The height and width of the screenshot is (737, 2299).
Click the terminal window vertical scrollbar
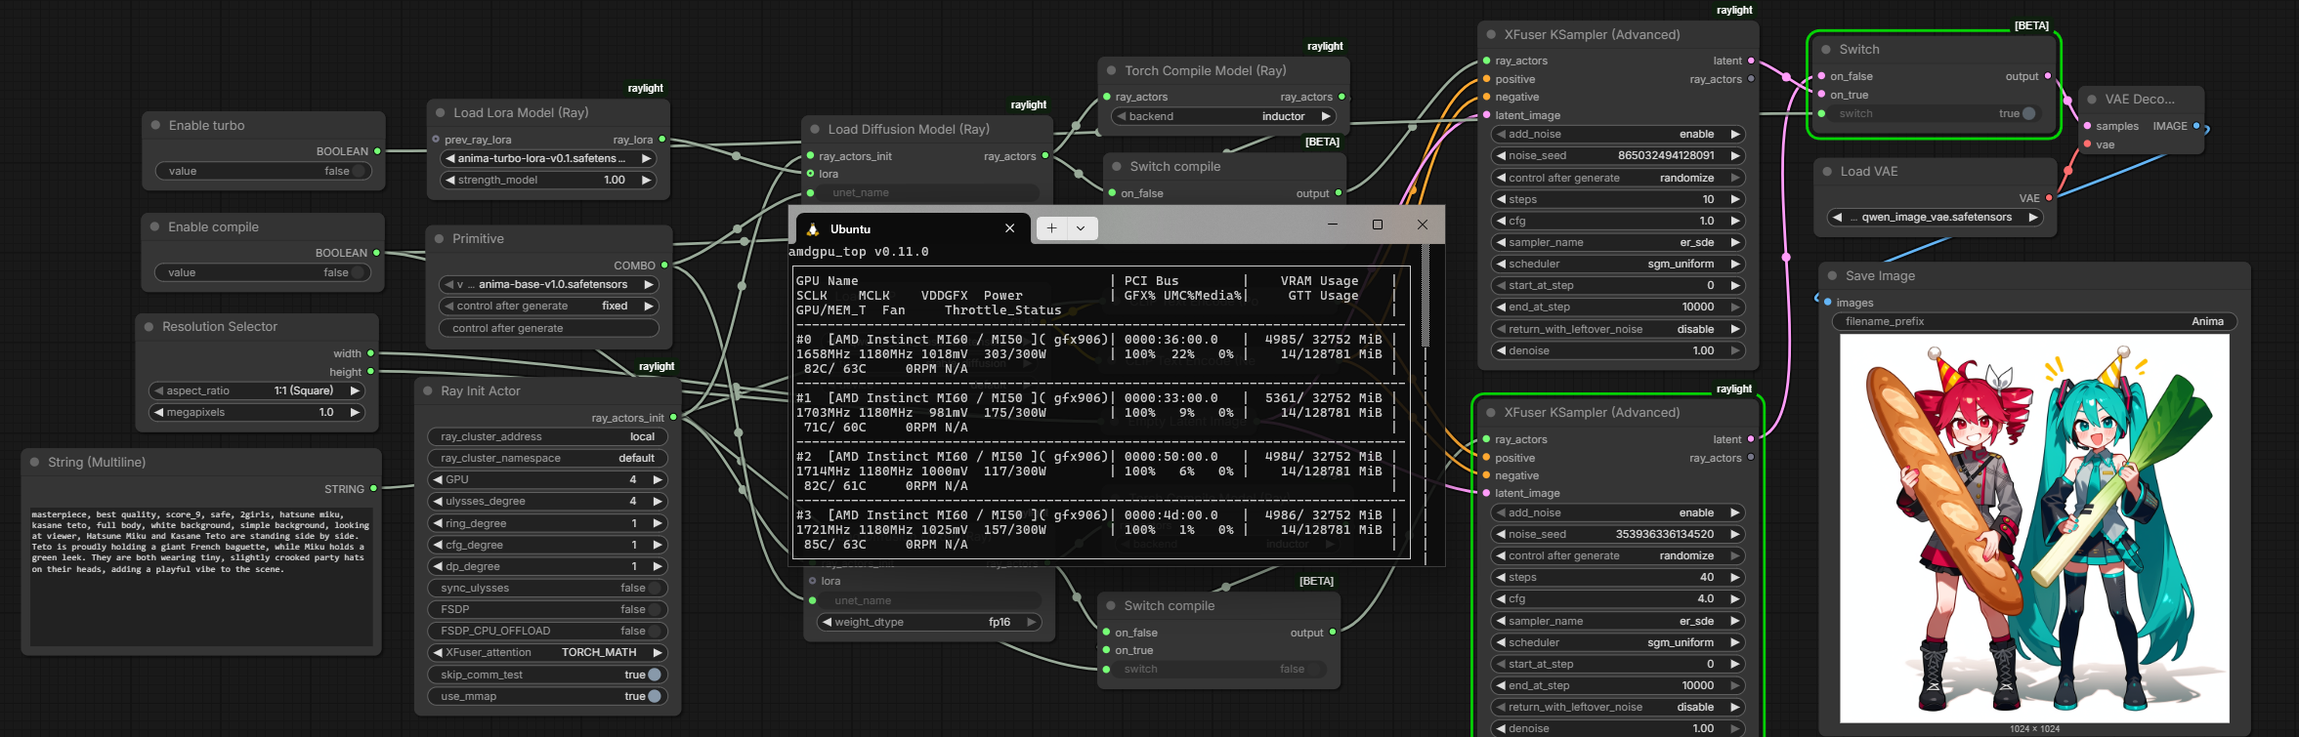click(x=1426, y=297)
